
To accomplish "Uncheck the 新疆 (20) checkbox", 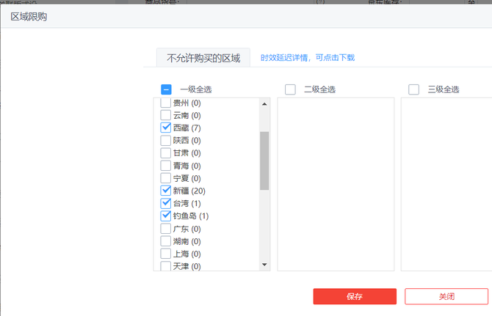I will coord(166,191).
